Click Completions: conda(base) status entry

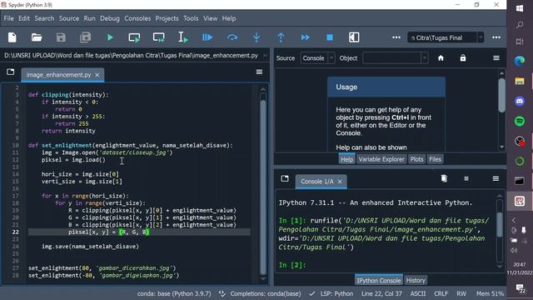tap(261, 293)
